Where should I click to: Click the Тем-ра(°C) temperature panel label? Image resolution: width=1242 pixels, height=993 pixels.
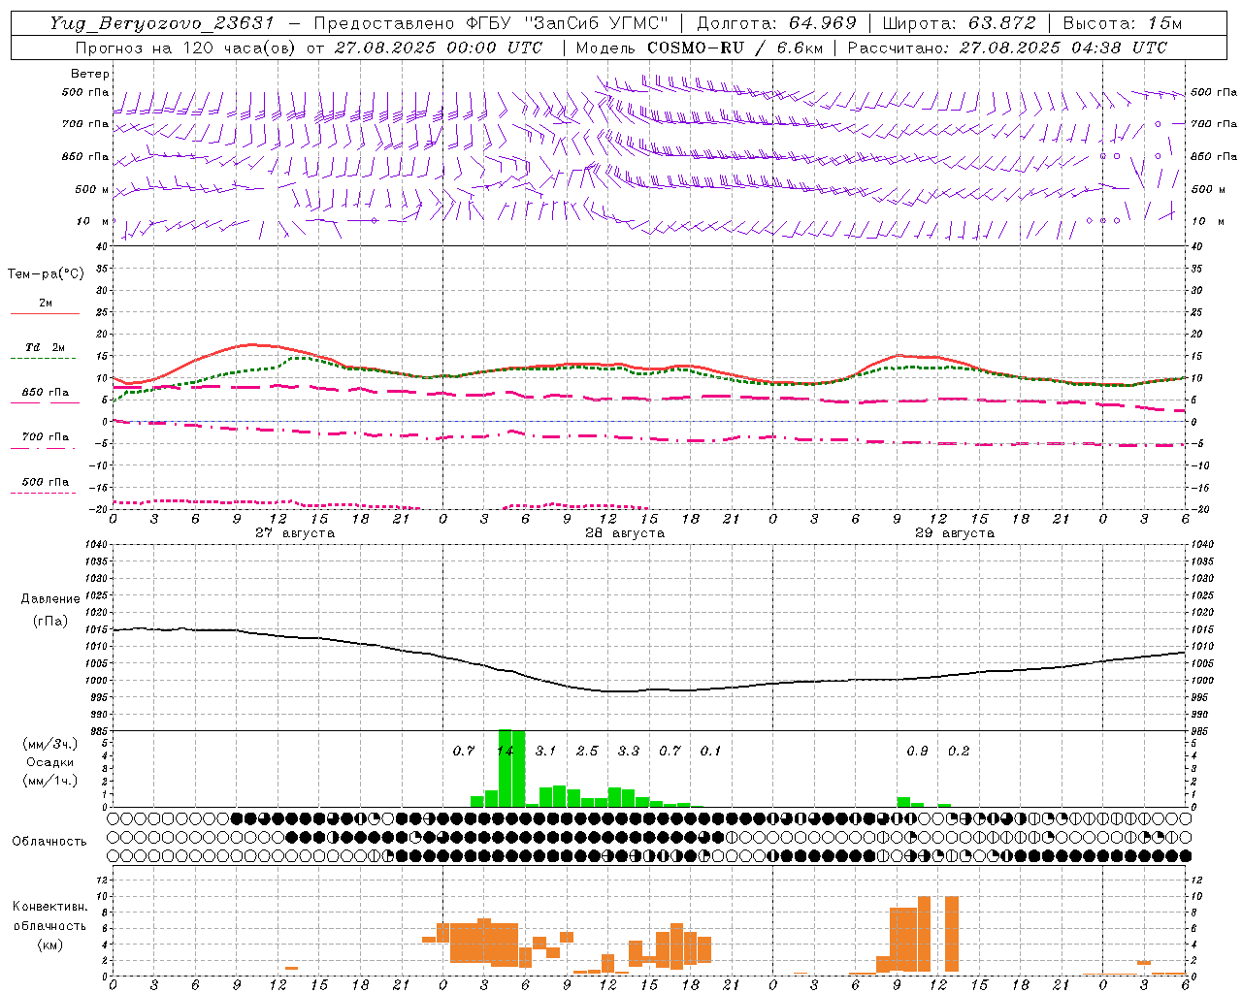[46, 273]
